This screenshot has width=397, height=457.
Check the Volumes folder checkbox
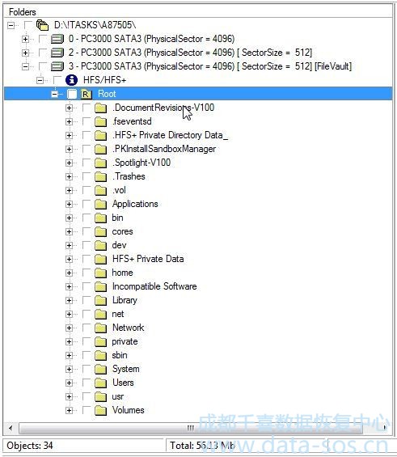point(87,410)
